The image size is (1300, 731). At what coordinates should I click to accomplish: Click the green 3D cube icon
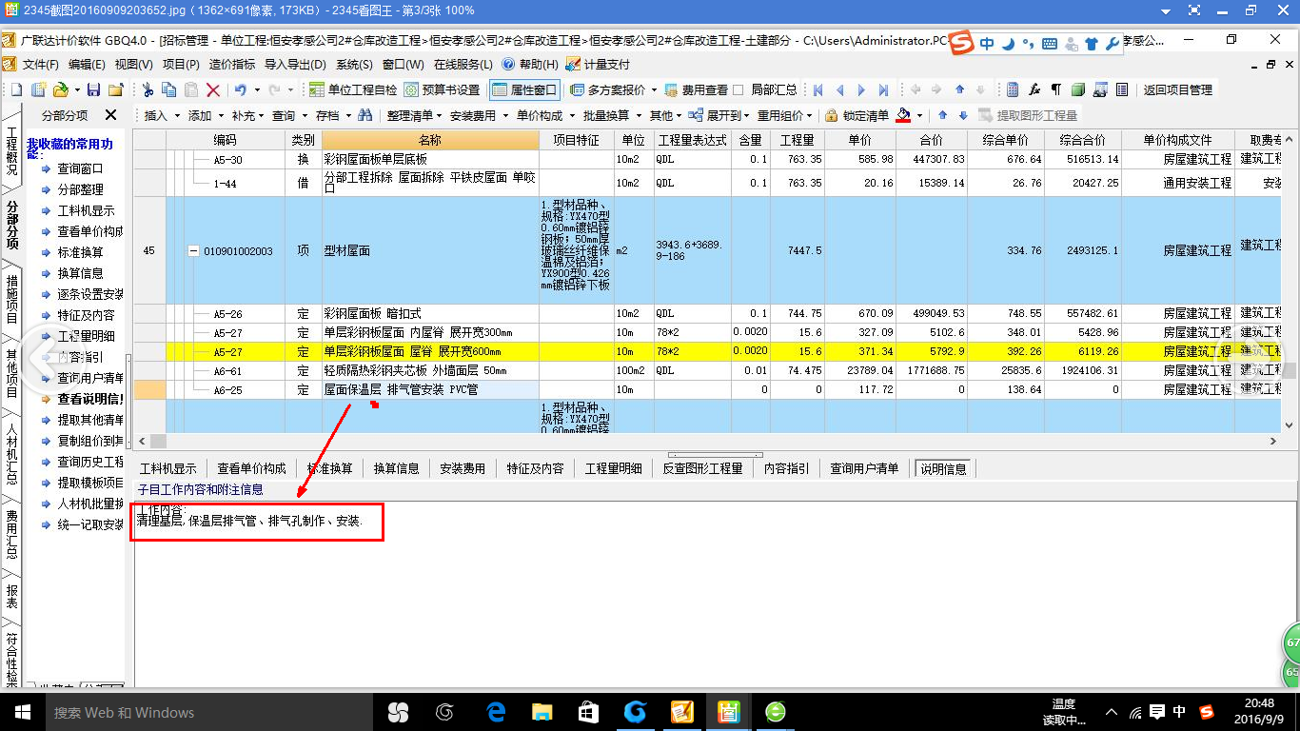point(1078,89)
